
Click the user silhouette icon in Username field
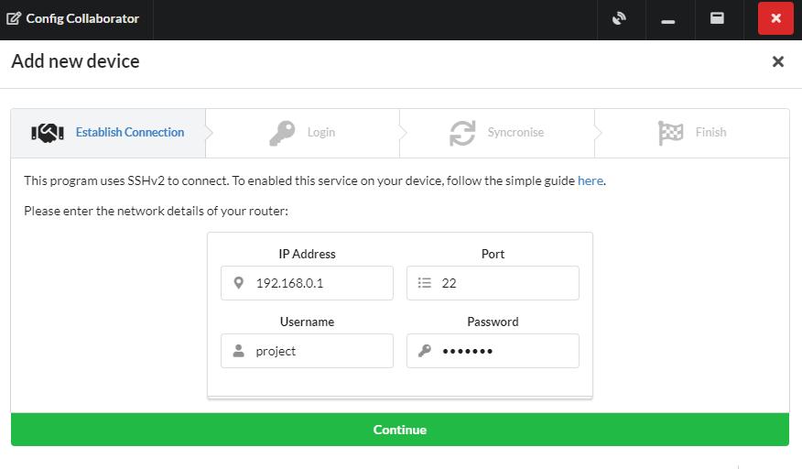pos(238,351)
